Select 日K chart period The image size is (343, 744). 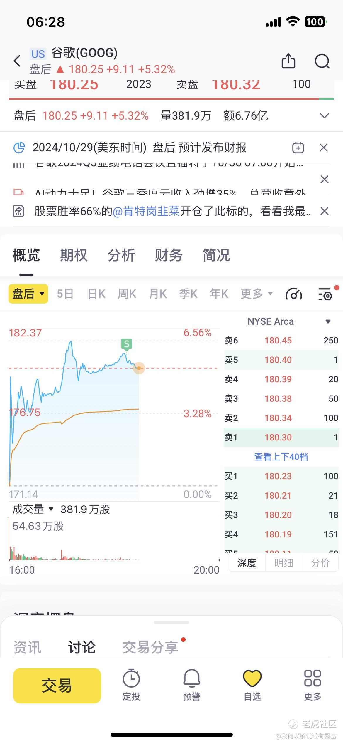click(96, 294)
